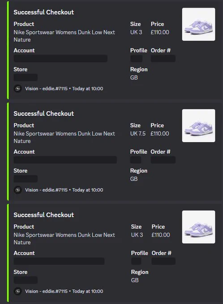Image resolution: width=223 pixels, height=304 pixels.
Task: Click the Vision bot icon in the second embed footer
Action: click(x=17, y=190)
